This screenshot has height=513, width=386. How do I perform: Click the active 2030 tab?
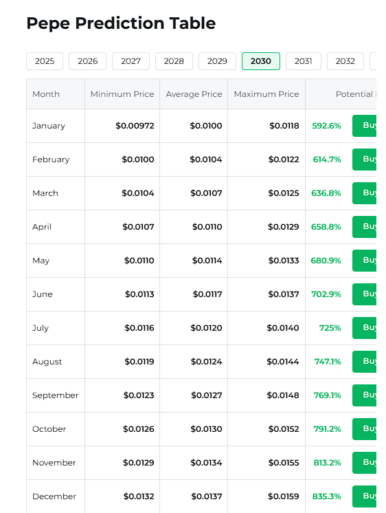[x=261, y=61]
